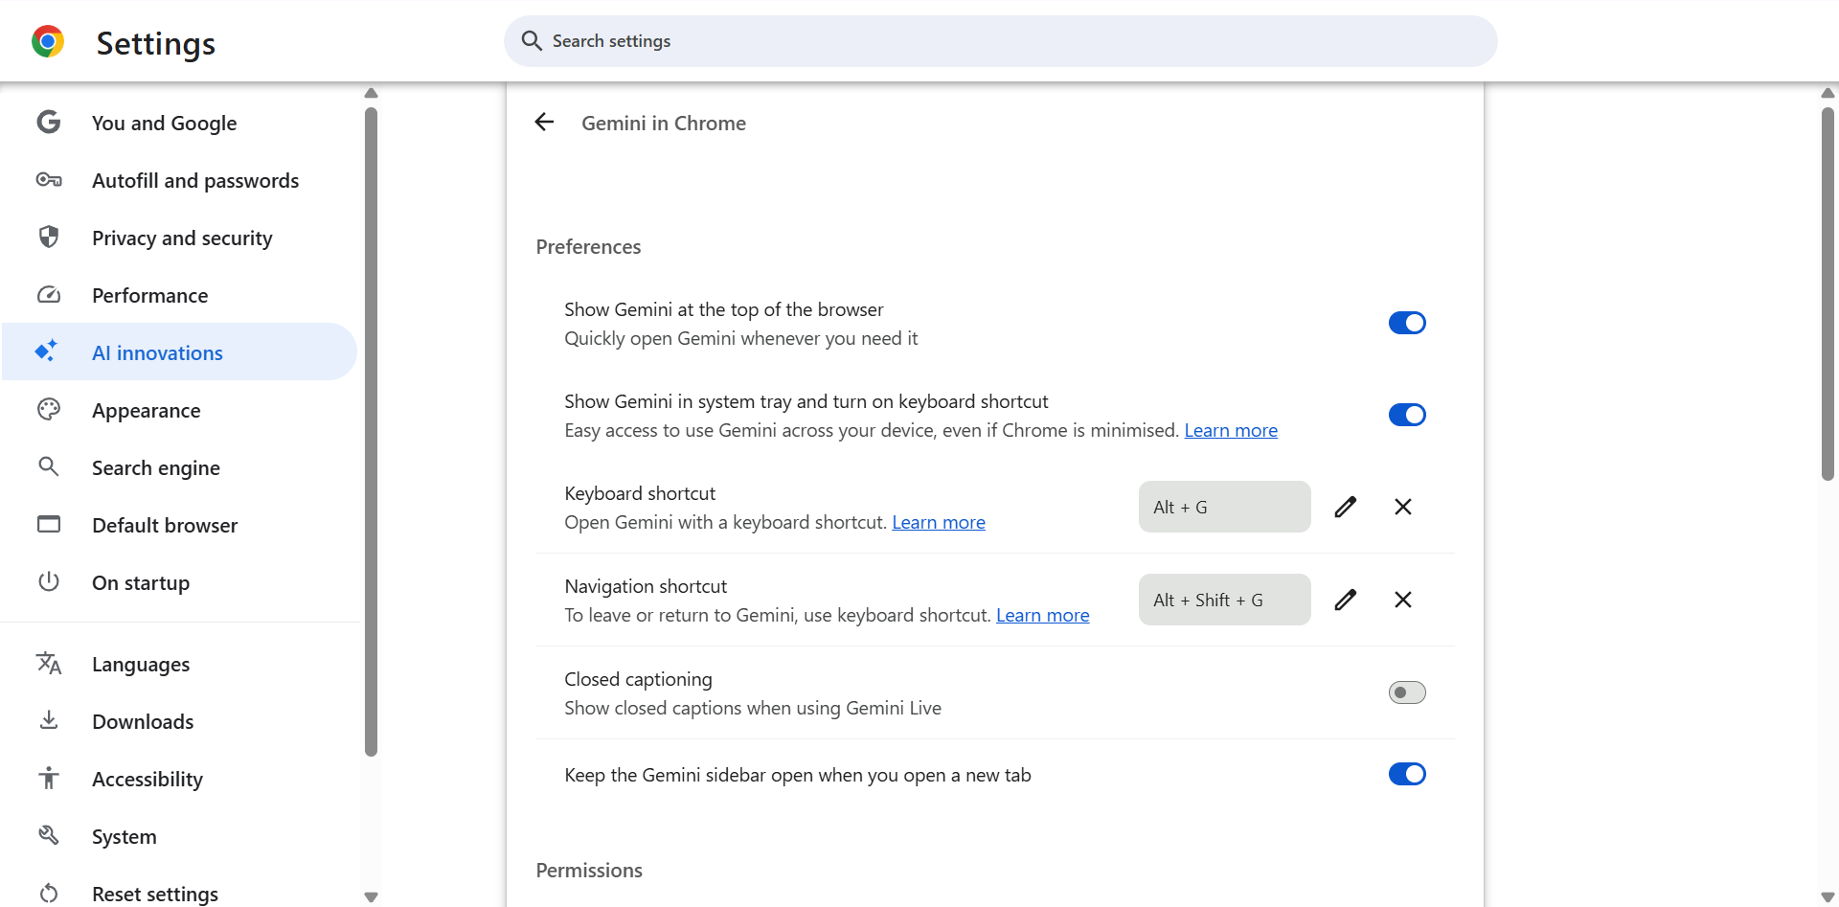Click the Search settings input field
This screenshot has height=907, width=1839.
1001,41
